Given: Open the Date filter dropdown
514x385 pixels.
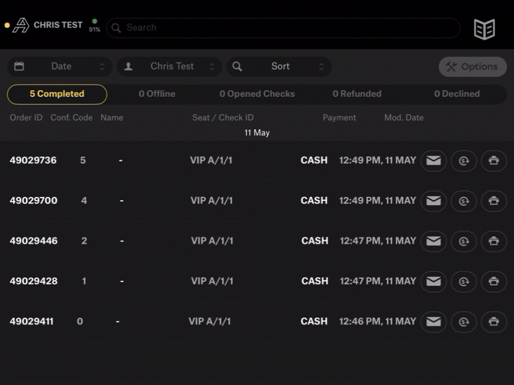Looking at the screenshot, I should coord(60,67).
